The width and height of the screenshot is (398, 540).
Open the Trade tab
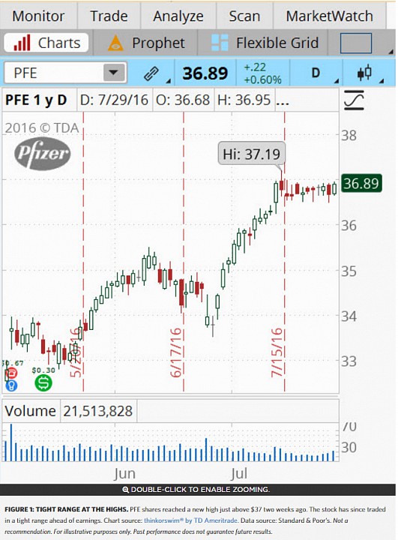coord(109,16)
